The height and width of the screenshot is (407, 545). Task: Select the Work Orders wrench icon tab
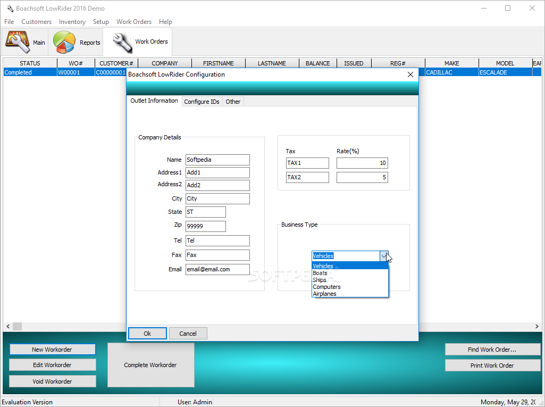point(138,41)
